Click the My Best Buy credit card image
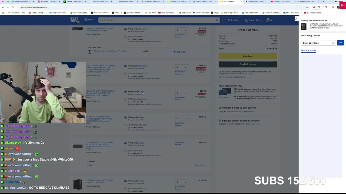The width and height of the screenshot is (346, 194). (x=224, y=92)
